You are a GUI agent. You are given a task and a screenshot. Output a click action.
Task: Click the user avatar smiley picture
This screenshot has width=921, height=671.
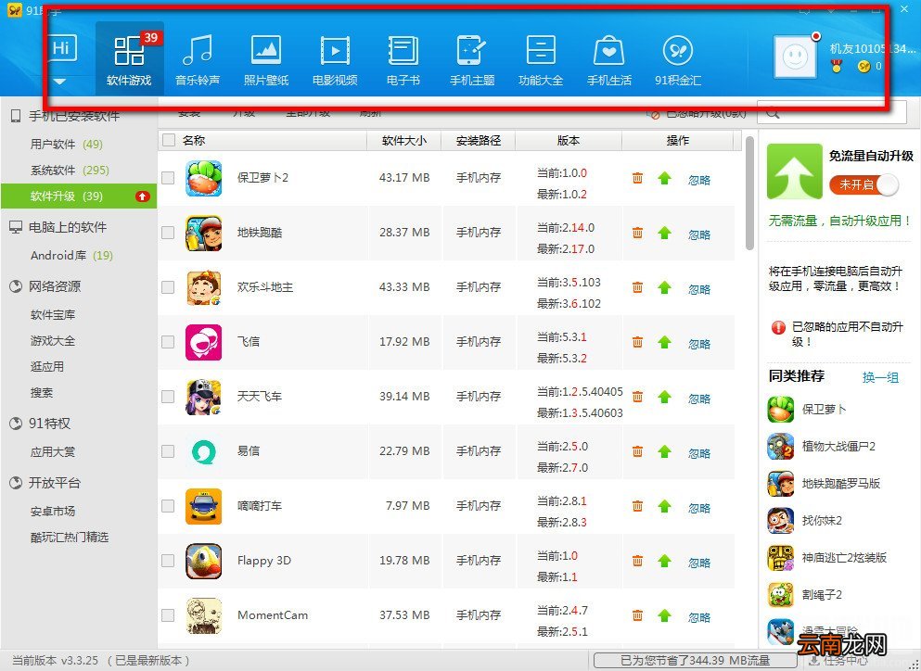point(795,57)
